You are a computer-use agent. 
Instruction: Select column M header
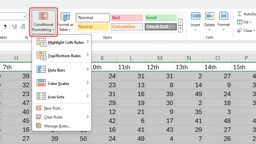[x=160, y=58]
